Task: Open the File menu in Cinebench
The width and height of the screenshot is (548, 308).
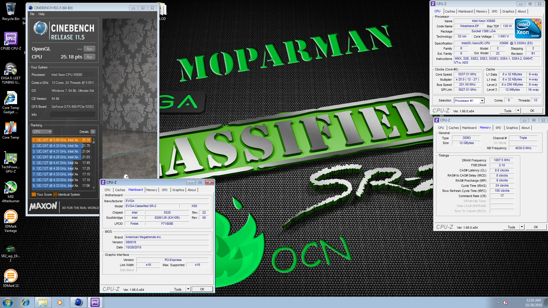Action: click(32, 14)
